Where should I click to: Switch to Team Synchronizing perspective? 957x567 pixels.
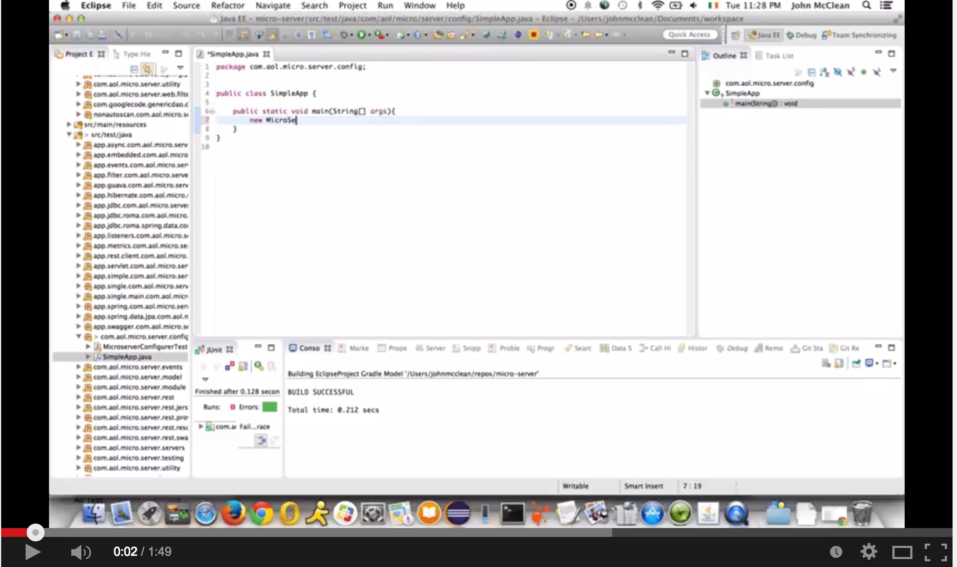pyautogui.click(x=859, y=35)
